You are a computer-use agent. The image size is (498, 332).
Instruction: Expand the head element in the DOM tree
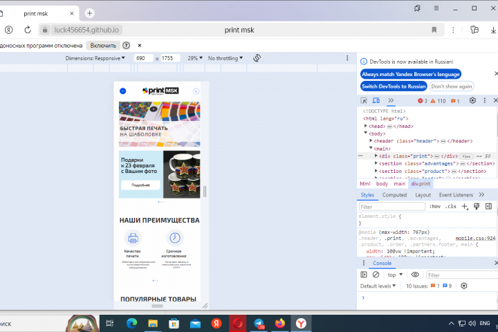pos(366,126)
